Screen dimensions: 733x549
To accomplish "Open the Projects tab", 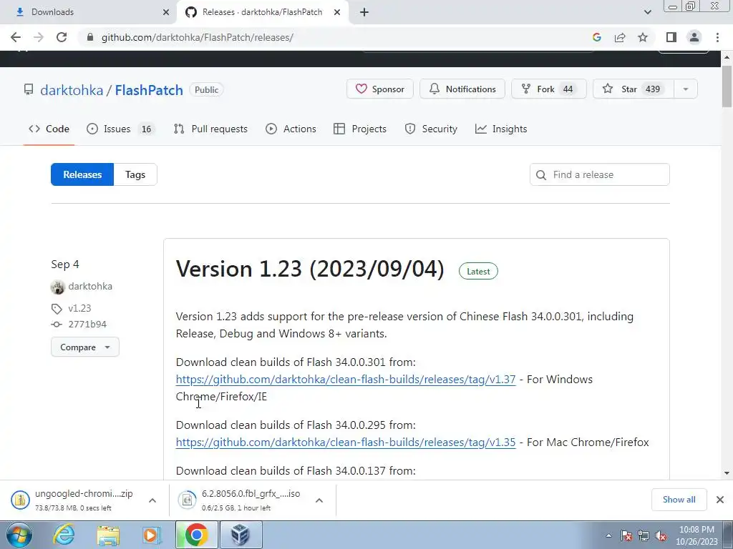I will (360, 129).
